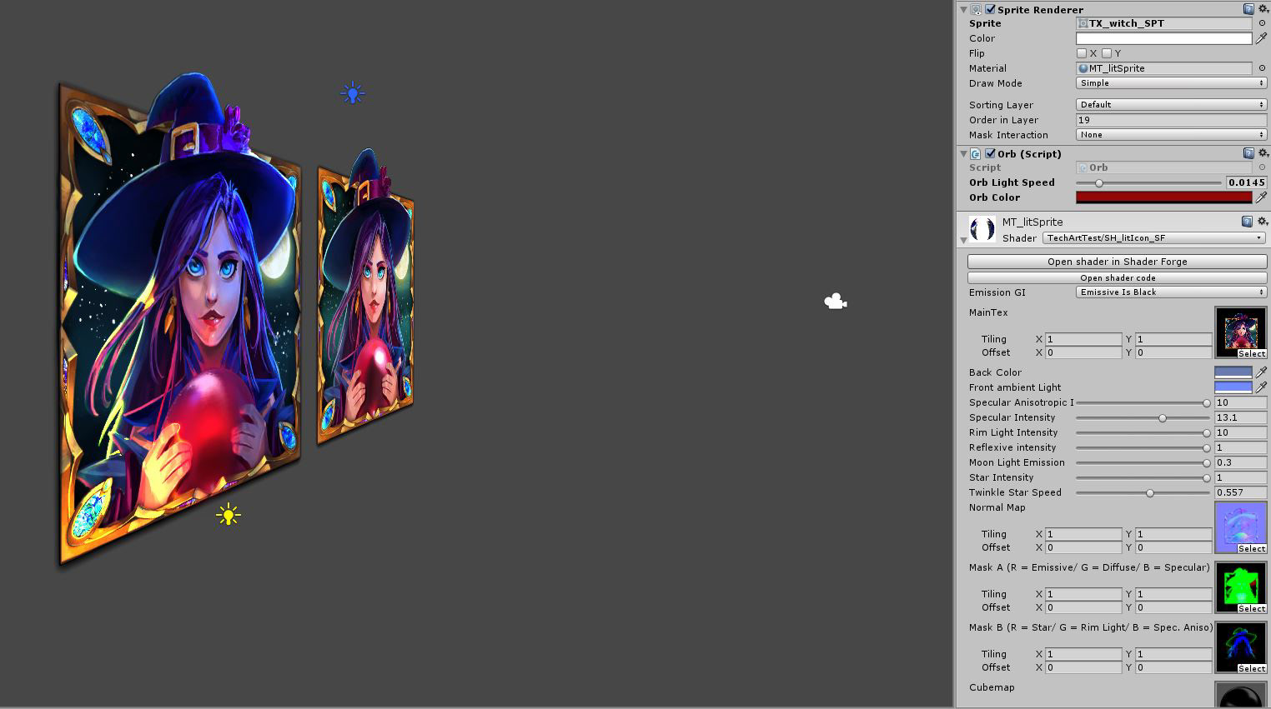Select the large witch card sprite
The width and height of the screenshot is (1271, 709).
tap(179, 321)
